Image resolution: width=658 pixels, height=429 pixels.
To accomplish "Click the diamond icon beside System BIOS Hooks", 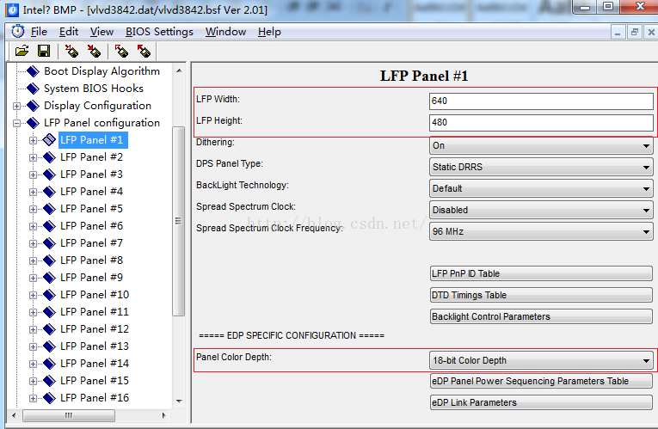I will [x=33, y=89].
